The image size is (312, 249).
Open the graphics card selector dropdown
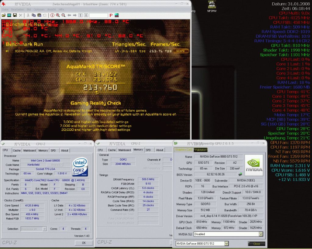tap(226, 244)
